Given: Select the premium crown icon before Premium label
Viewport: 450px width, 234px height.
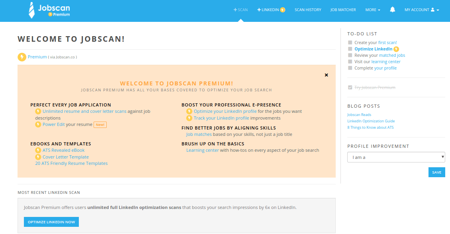Looking at the screenshot, I should tap(22, 57).
